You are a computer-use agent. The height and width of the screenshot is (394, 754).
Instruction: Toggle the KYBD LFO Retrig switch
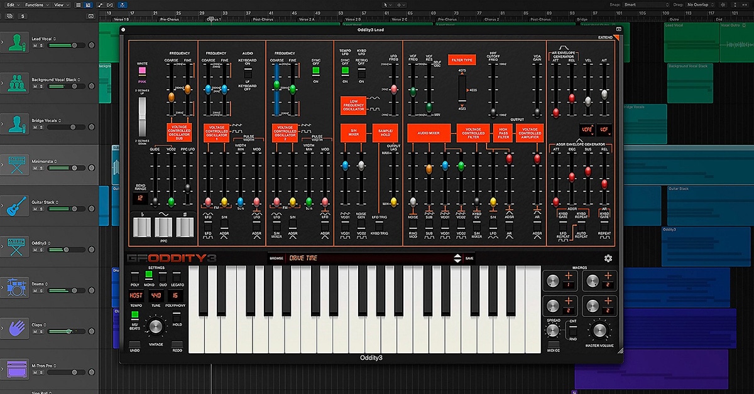pos(361,73)
